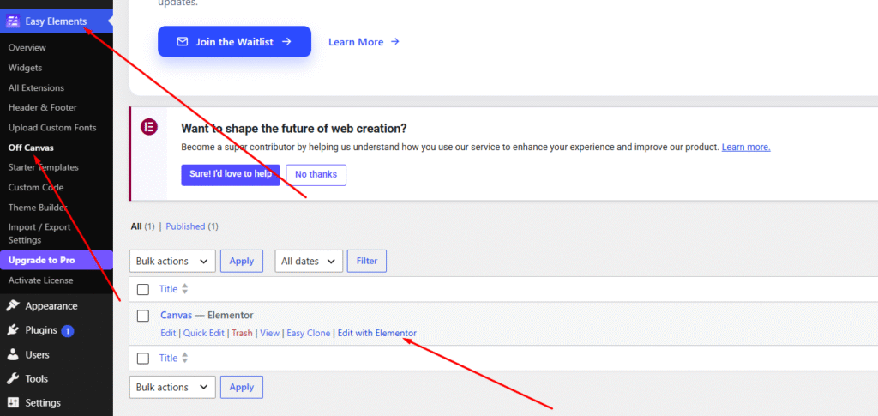Select Off Canvas submenu item
878x416 pixels.
point(31,148)
